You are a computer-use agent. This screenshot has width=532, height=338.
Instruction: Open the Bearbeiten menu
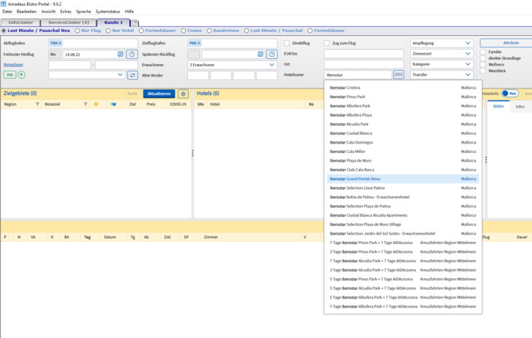pyautogui.click(x=26, y=12)
